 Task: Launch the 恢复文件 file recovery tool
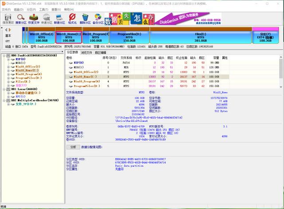[34, 18]
